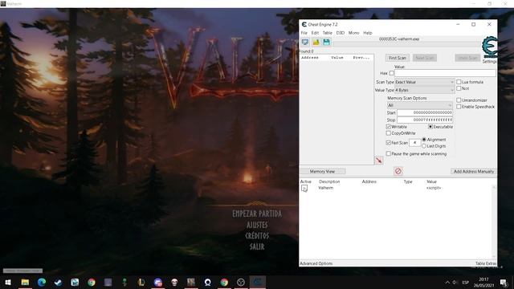Click the Cheat Engine title bar logo
Viewport: 514px width, 289px height.
click(x=304, y=25)
